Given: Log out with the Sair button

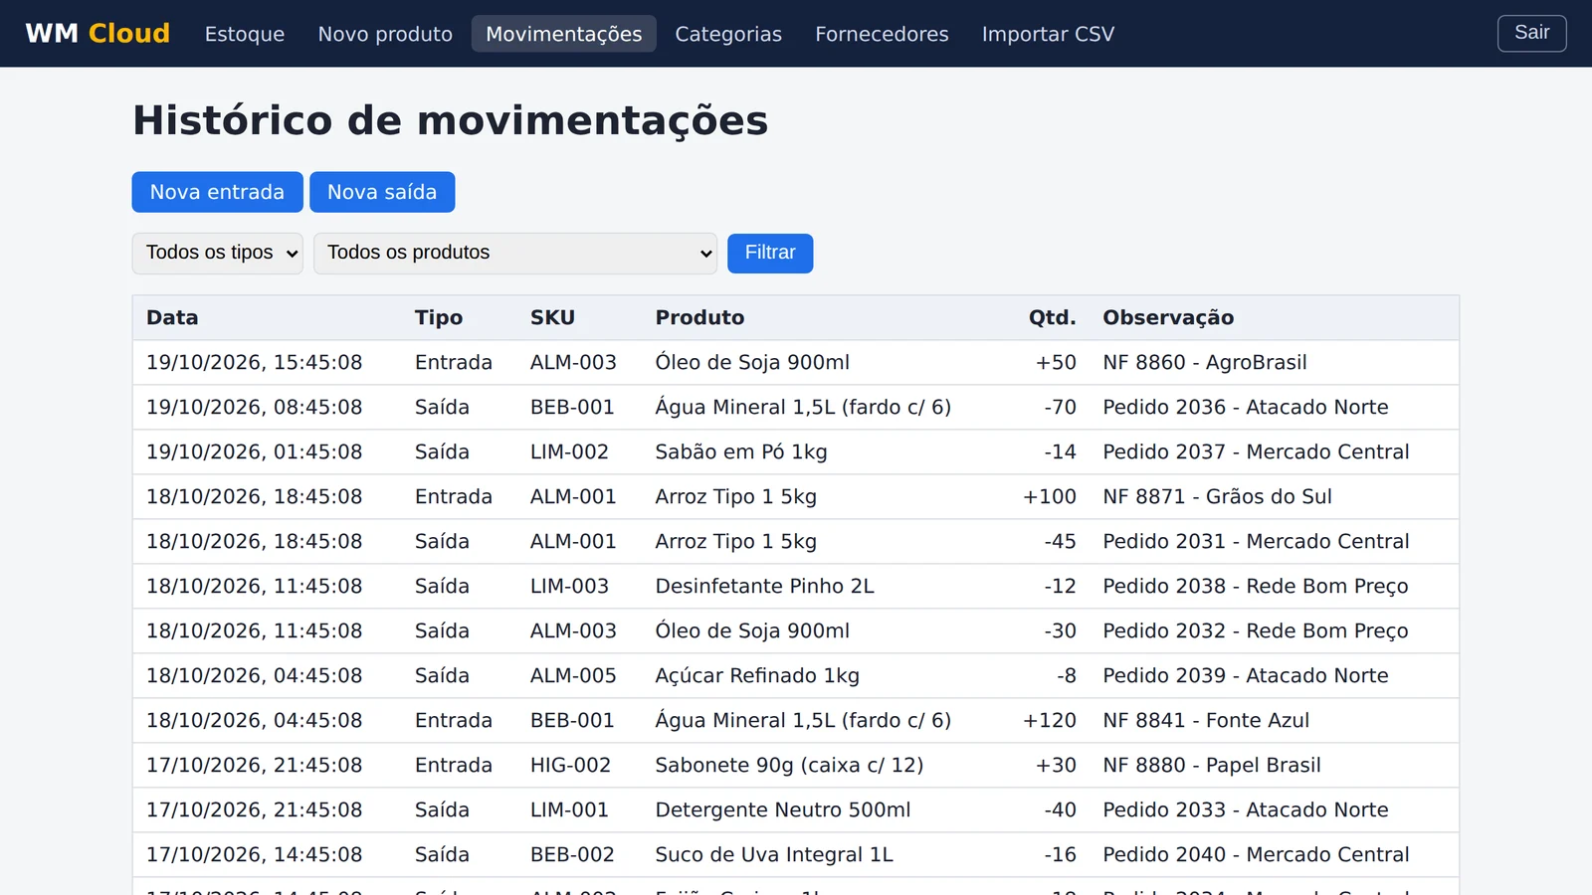Looking at the screenshot, I should (1531, 33).
